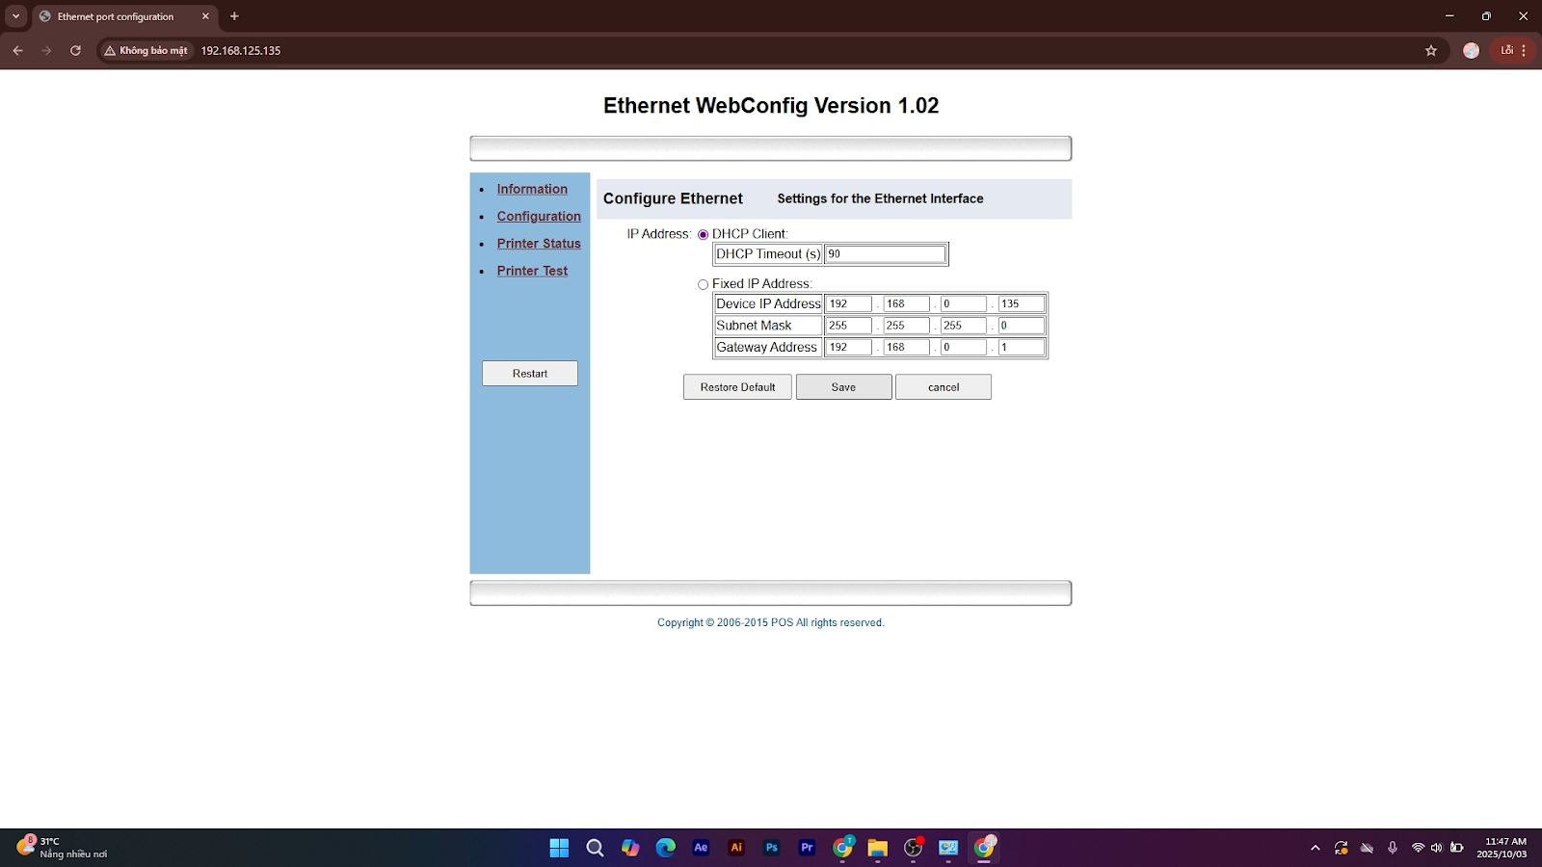Click the third octet of Subnet Mask
The height and width of the screenshot is (867, 1542).
click(x=964, y=326)
